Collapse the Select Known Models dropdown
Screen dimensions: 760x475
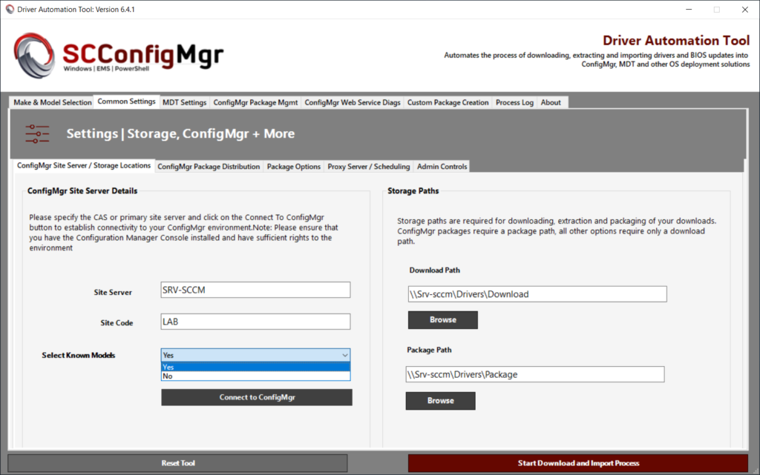point(344,355)
